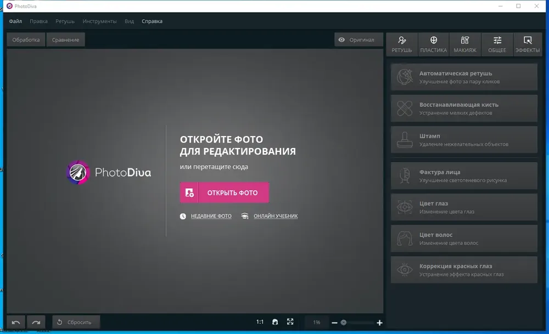The width and height of the screenshot is (549, 334).
Task: Click the ОТКРЫТЬ ФОТО button
Action: 225,193
